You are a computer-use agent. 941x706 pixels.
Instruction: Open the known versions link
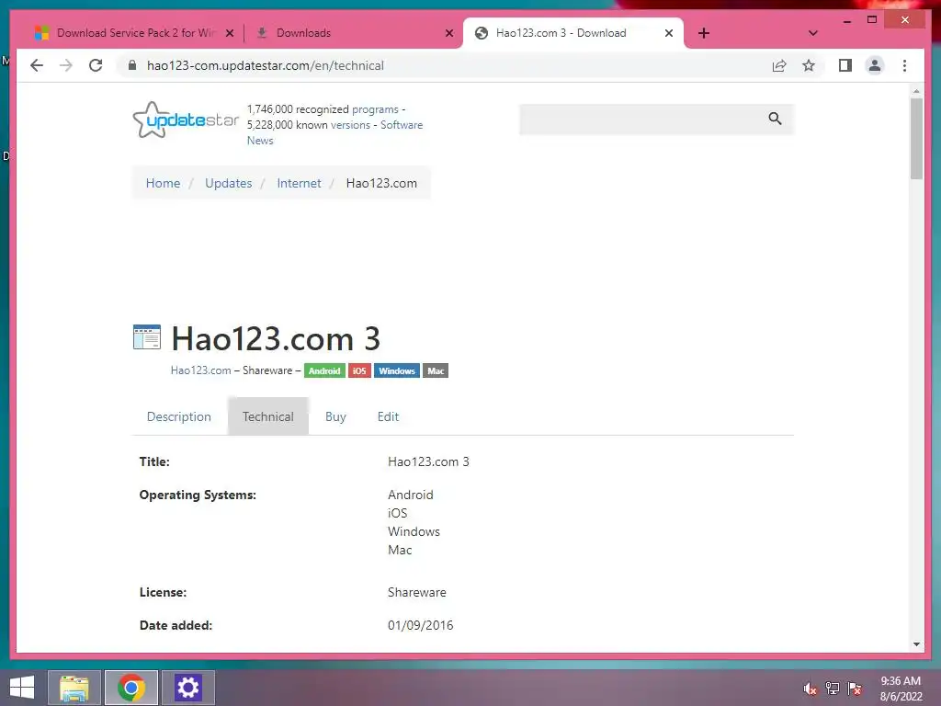point(350,125)
